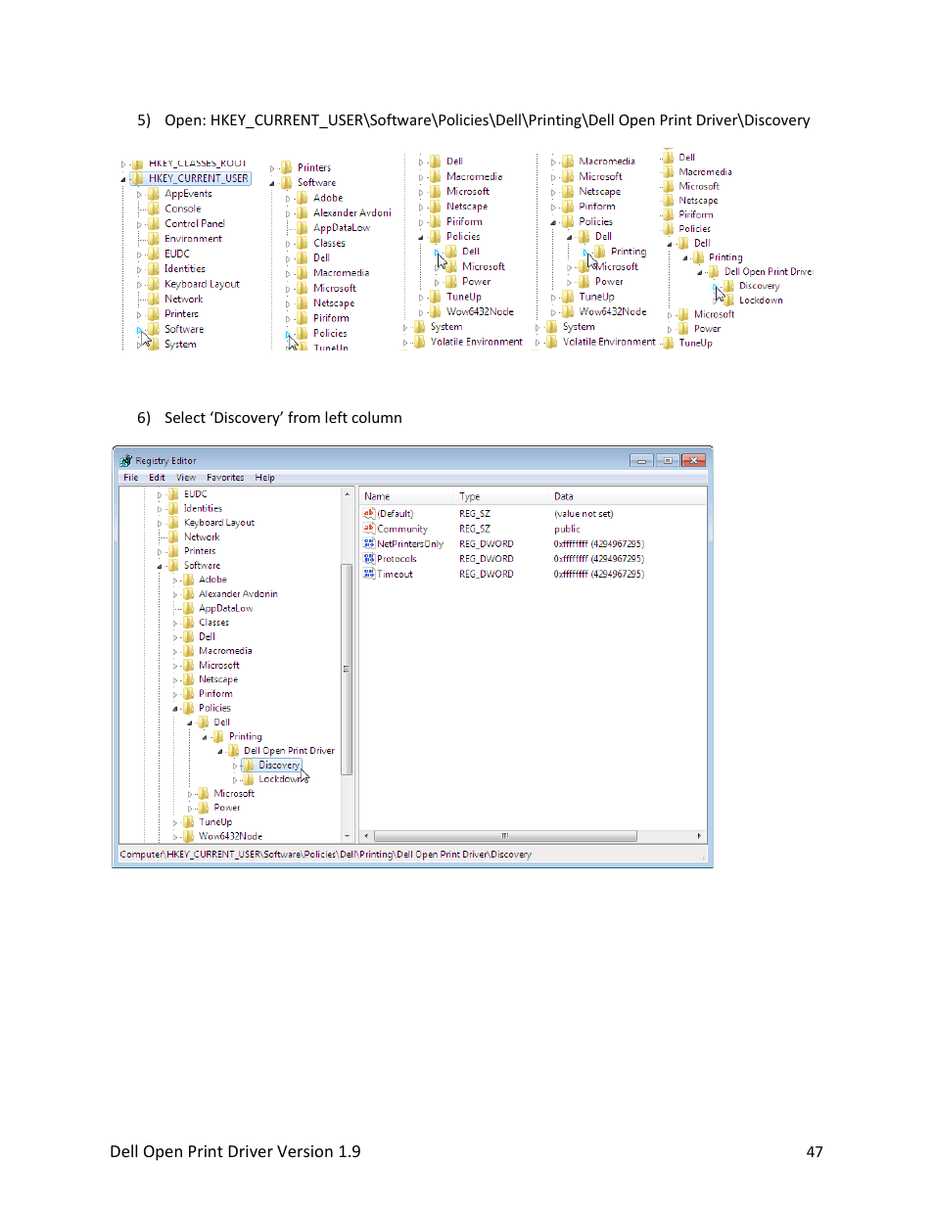This screenshot has height=1209, width=934.
Task: Select the Lockdown key label in Registry Editor
Action: 280,779
